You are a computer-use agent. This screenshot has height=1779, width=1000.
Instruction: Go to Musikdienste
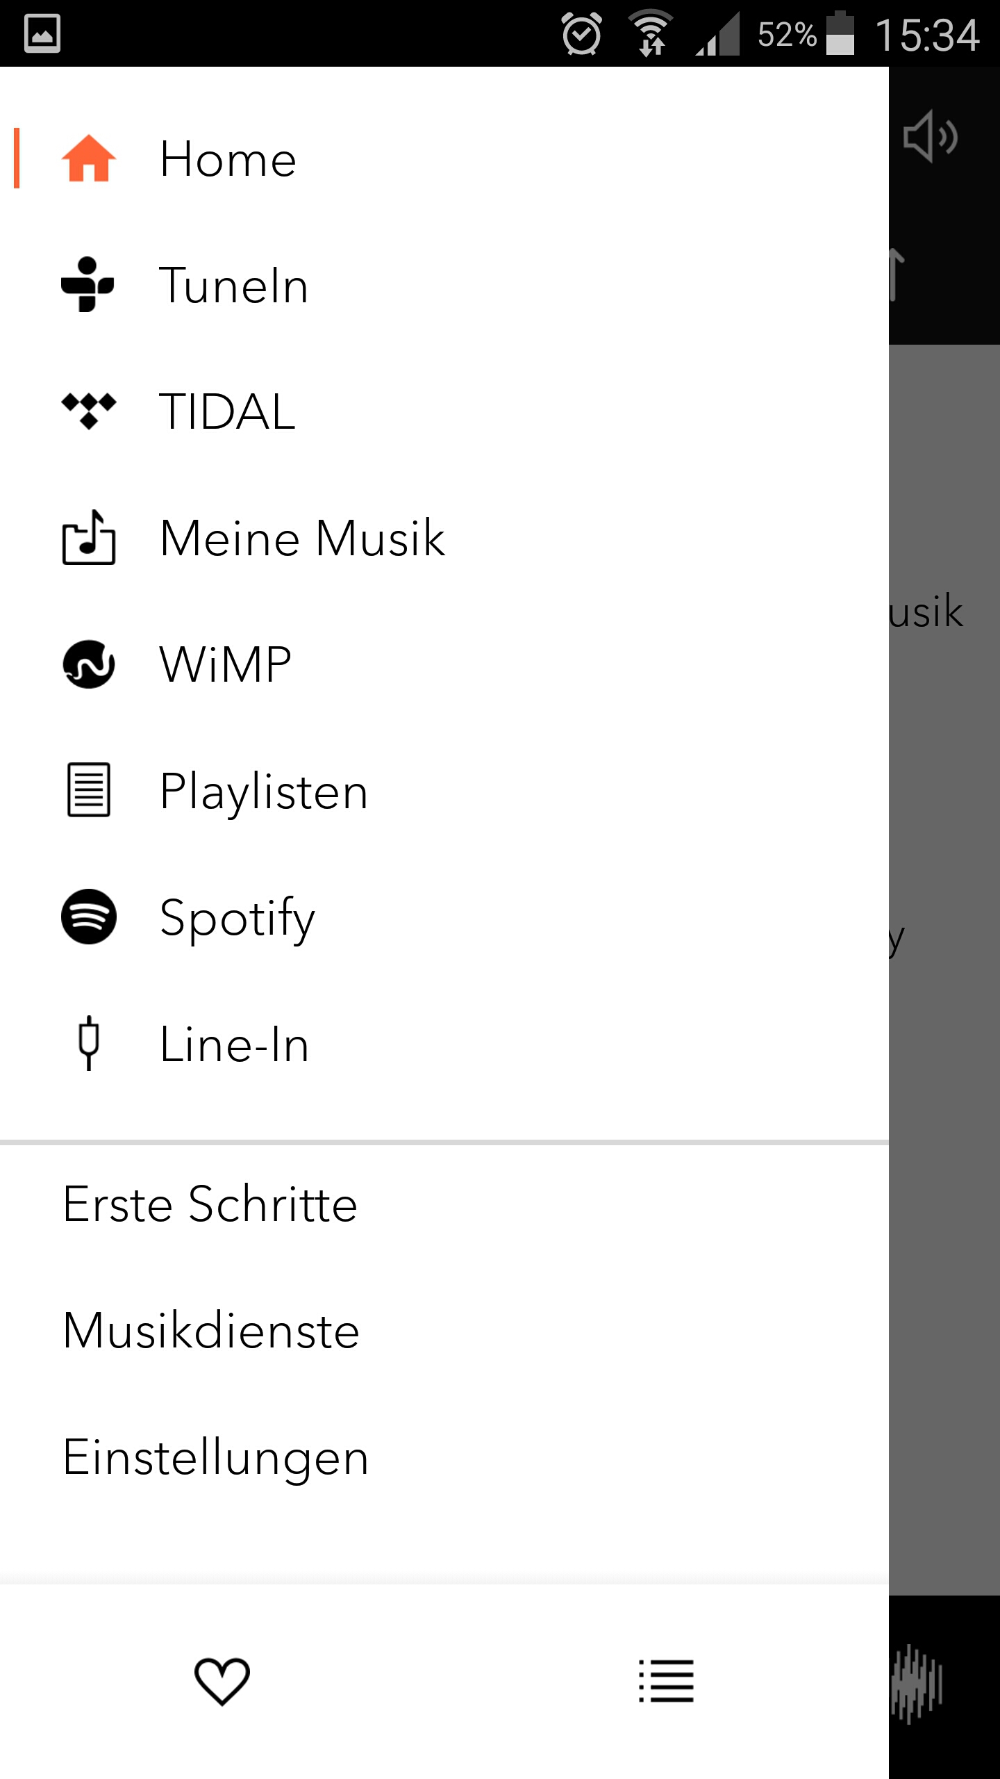point(444,1331)
